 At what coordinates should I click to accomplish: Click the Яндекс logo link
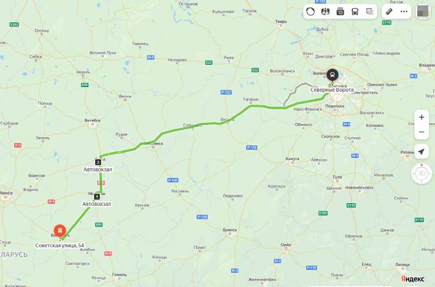pyautogui.click(x=412, y=279)
